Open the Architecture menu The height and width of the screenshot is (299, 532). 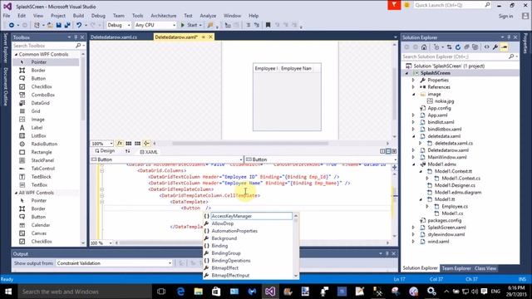pyautogui.click(x=164, y=16)
